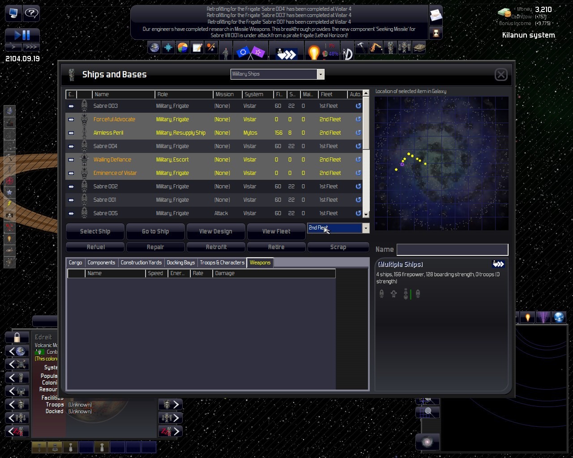Toggle the selection lock padlock
Image resolution: width=573 pixels, height=458 pixels.
[17, 337]
